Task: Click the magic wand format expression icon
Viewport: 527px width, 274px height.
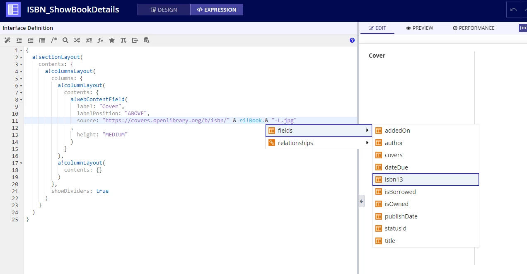Action: 7,40
